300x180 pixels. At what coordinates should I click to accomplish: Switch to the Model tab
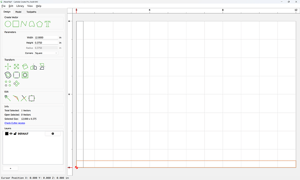18,12
